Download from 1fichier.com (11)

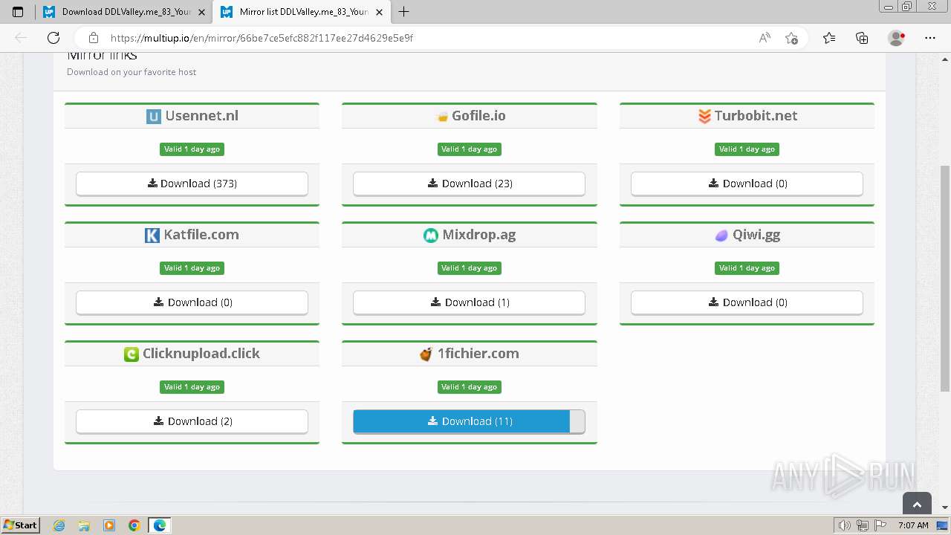[469, 421]
